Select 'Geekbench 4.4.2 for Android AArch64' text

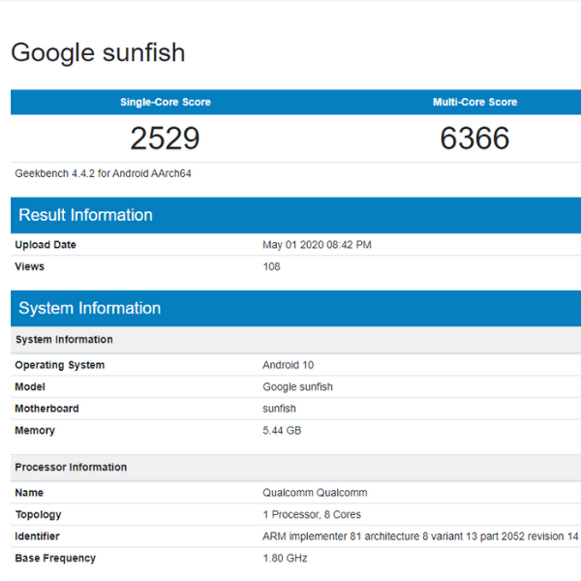click(103, 173)
